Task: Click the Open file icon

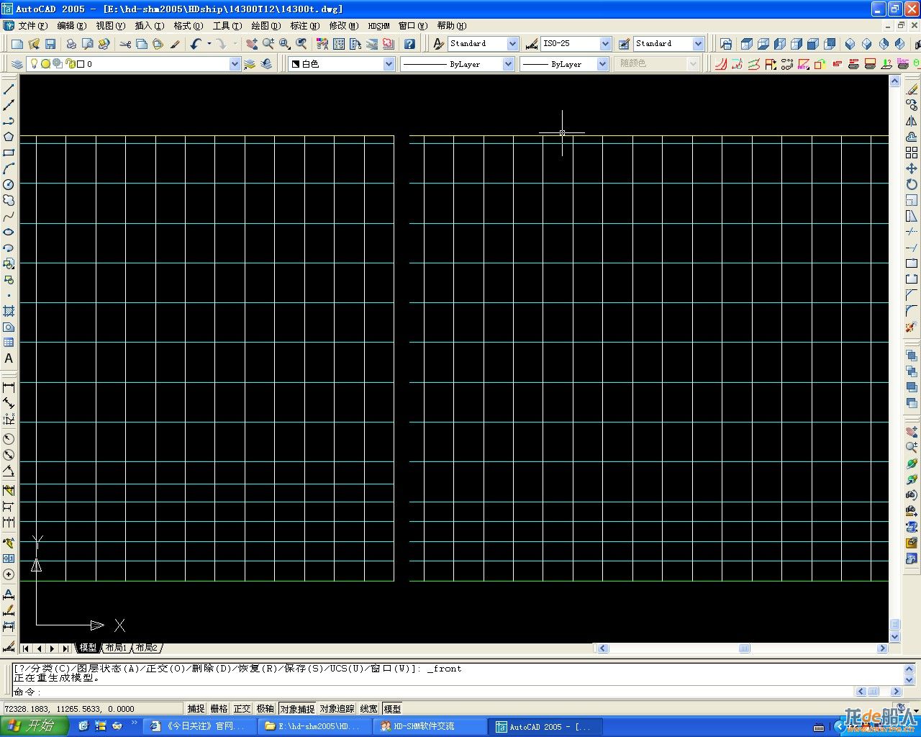Action: point(34,44)
